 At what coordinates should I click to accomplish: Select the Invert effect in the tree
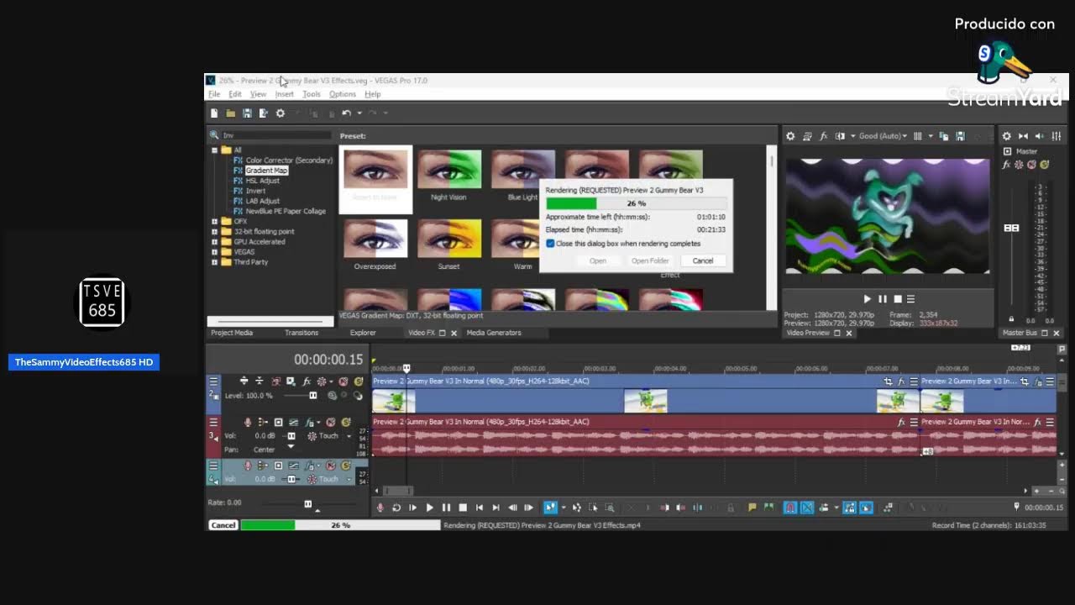pyautogui.click(x=255, y=191)
